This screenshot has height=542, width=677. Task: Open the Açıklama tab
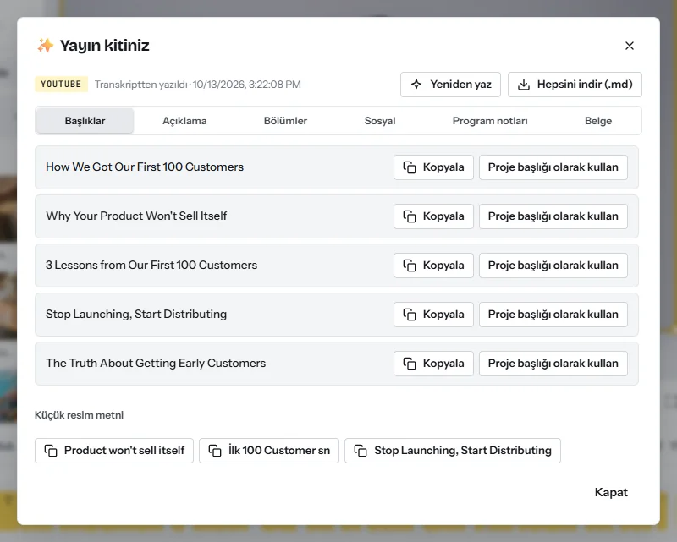[x=184, y=121]
